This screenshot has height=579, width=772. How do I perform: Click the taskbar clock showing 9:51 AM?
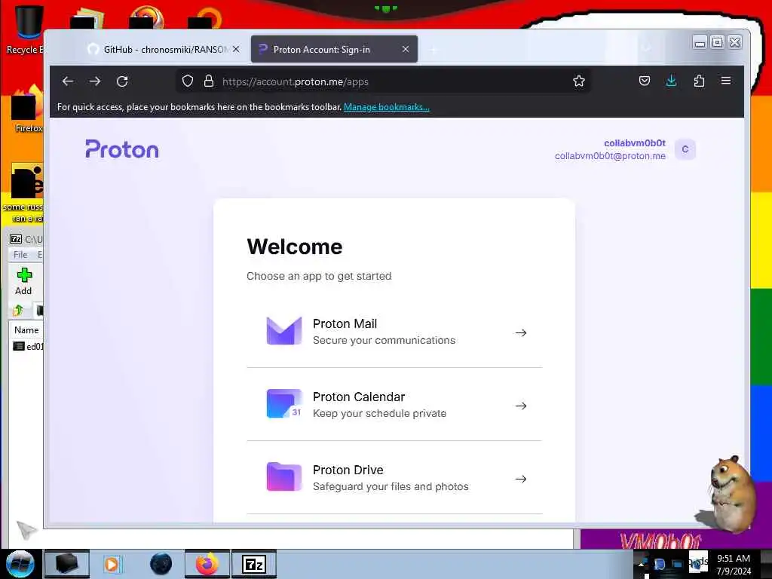pos(734,564)
